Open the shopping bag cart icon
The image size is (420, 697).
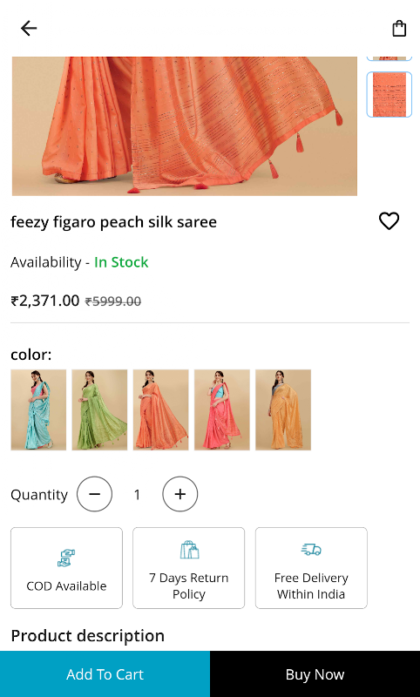click(x=399, y=29)
